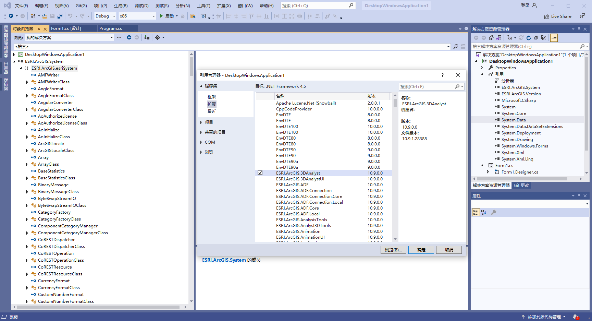This screenshot has width=592, height=321.
Task: Click the Reference Manager vertical scrollbar thumb
Action: click(x=395, y=103)
